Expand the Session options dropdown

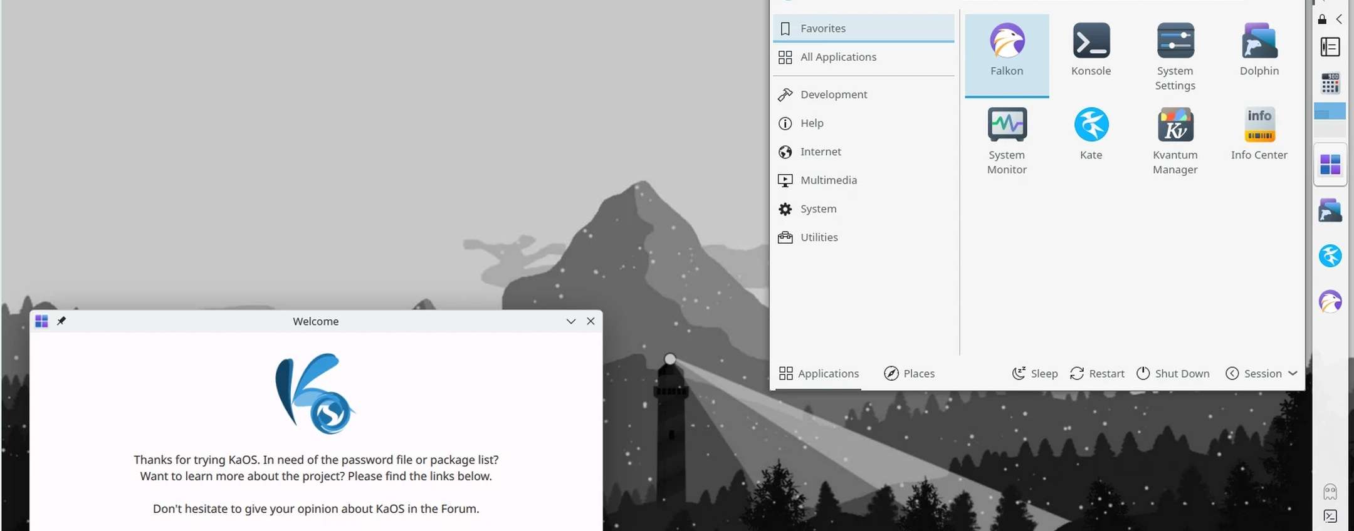coord(1261,373)
